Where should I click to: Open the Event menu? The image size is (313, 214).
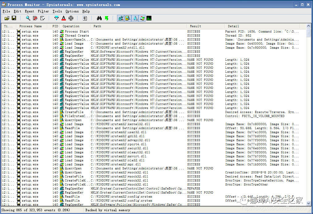29,11
